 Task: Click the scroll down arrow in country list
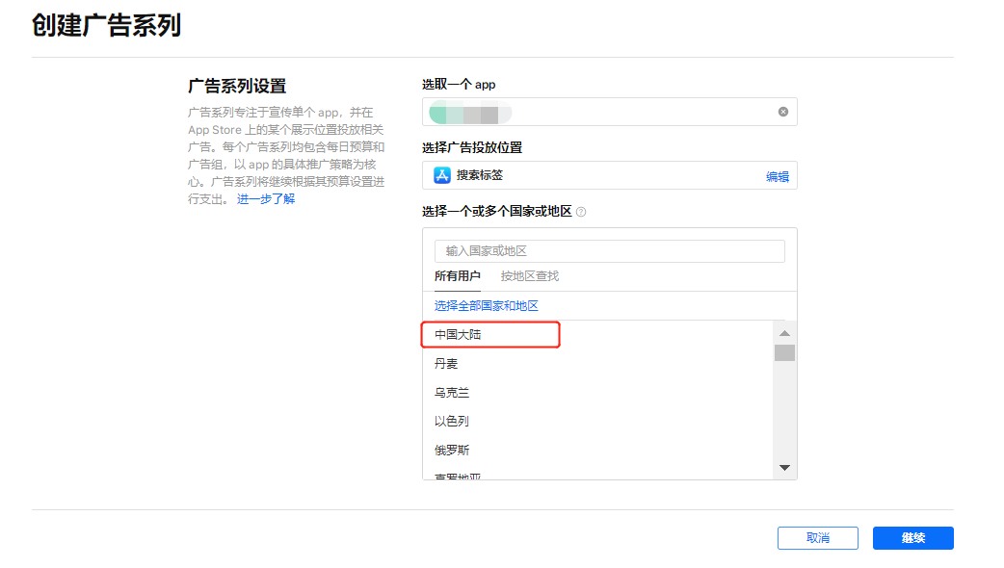(x=784, y=468)
